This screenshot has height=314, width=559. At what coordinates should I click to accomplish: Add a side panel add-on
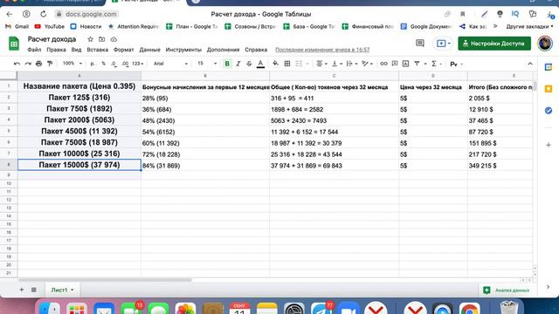[549, 145]
